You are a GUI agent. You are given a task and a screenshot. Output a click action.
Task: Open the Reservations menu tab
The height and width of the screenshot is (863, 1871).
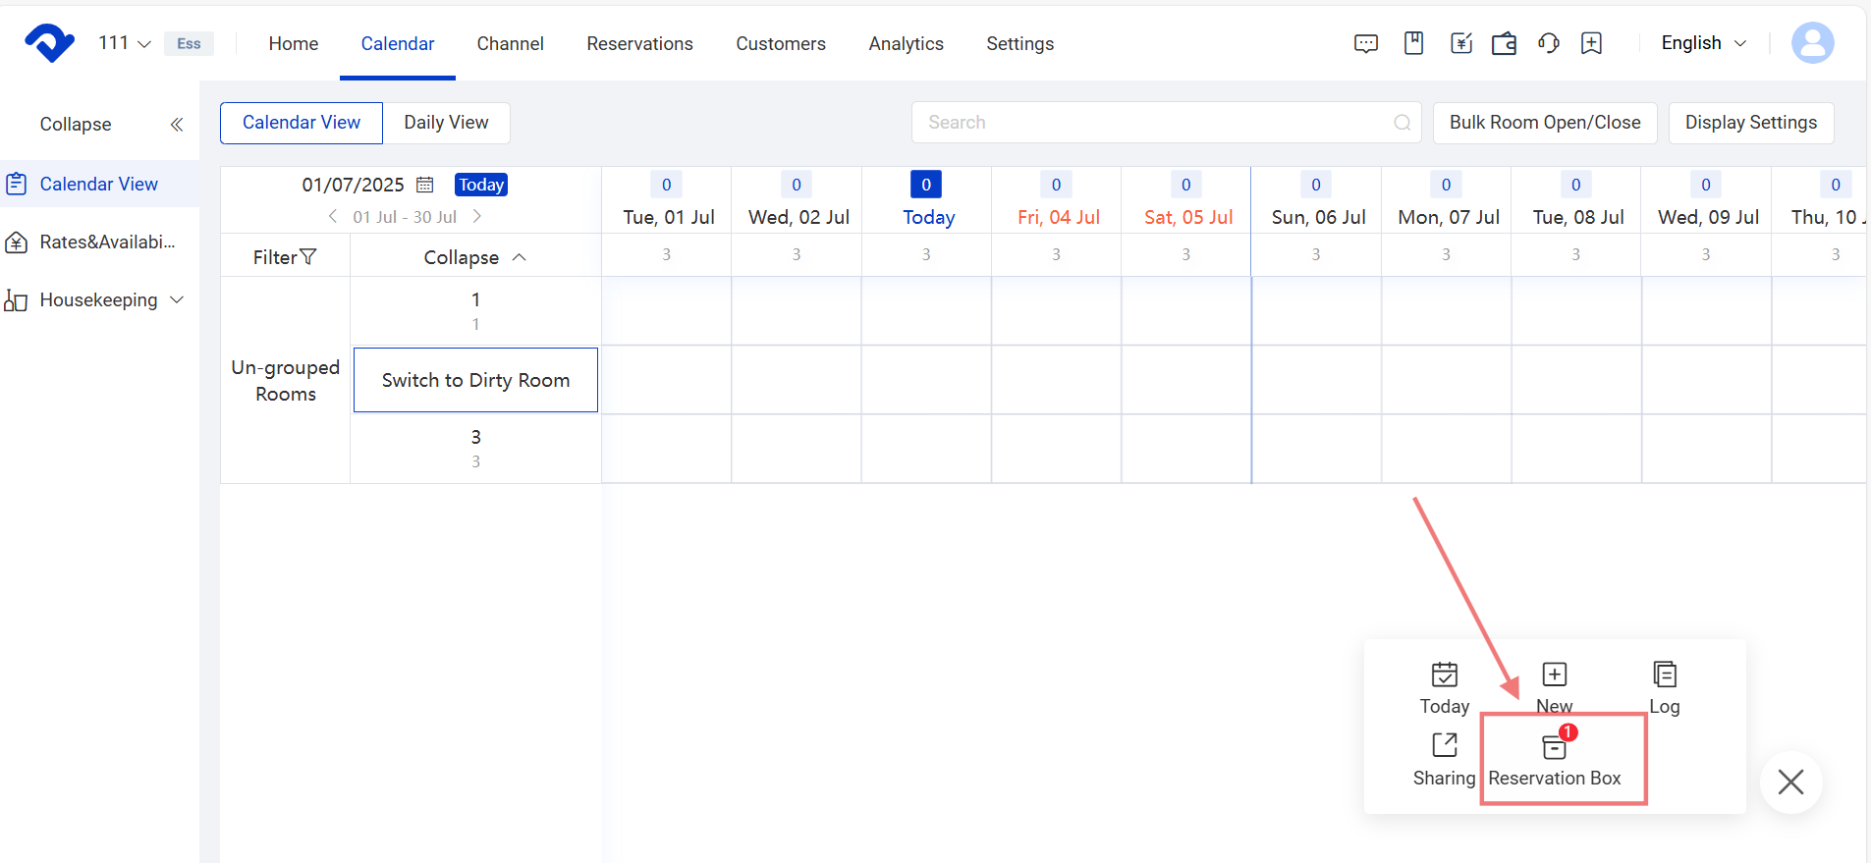tap(639, 43)
